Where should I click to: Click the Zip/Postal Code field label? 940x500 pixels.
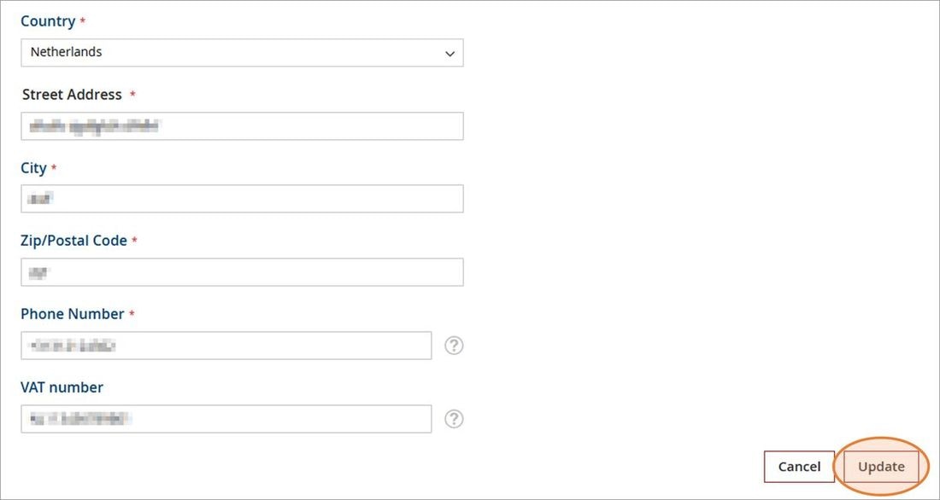pyautogui.click(x=73, y=241)
